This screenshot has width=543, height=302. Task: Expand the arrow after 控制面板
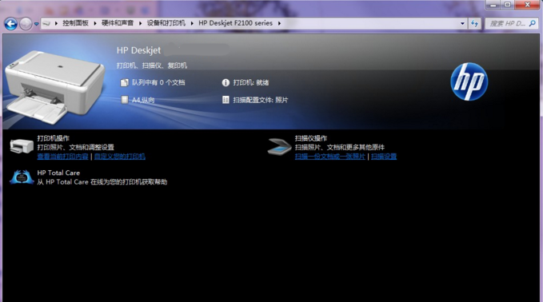[95, 23]
